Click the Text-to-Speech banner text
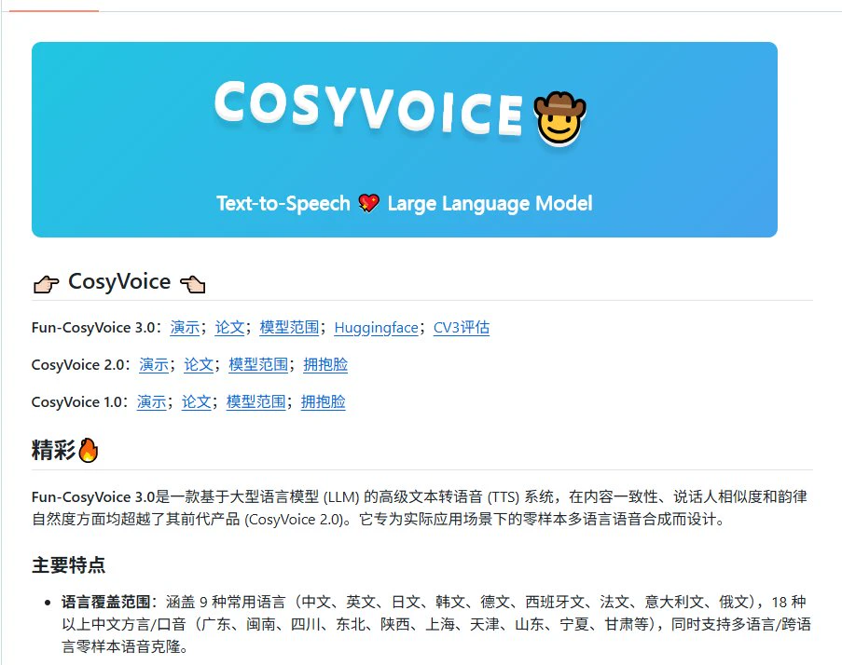Viewport: 842px width, 665px height. [283, 204]
